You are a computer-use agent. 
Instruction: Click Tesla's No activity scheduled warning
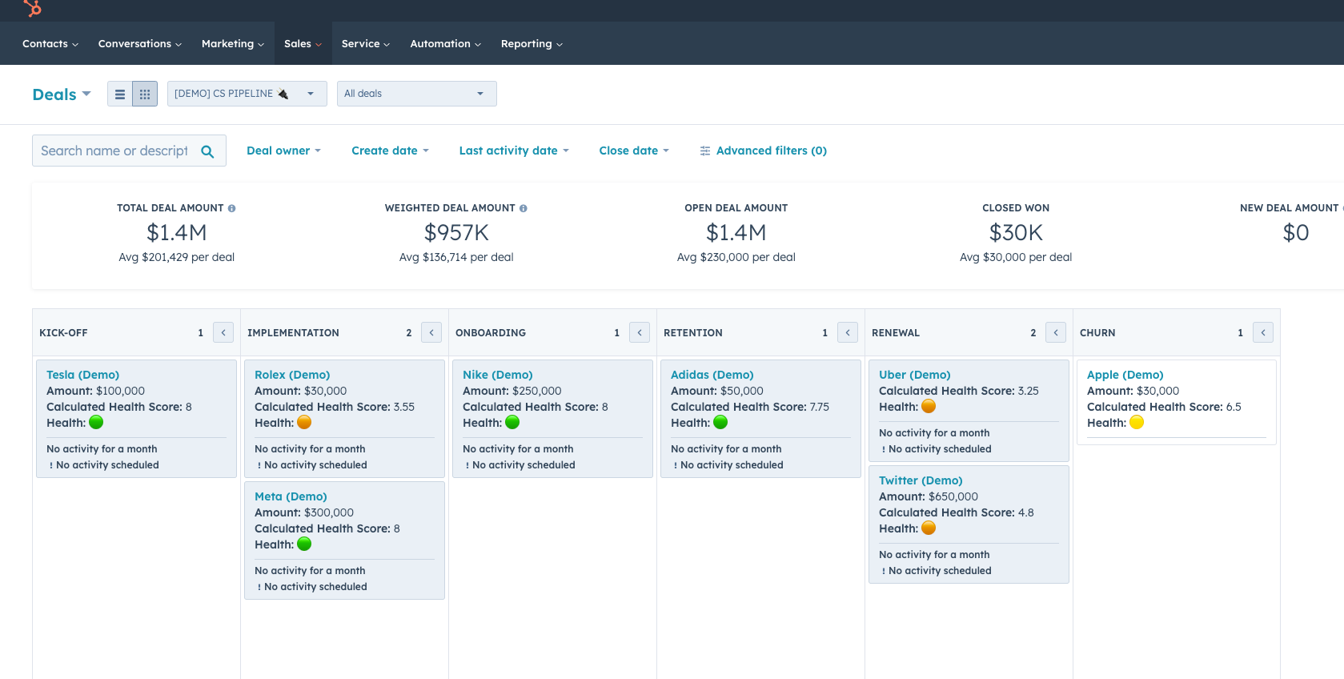104,465
